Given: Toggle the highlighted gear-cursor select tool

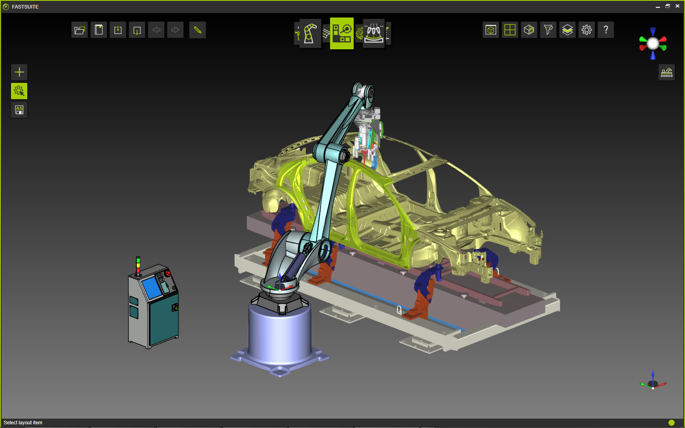Looking at the screenshot, I should tap(19, 91).
